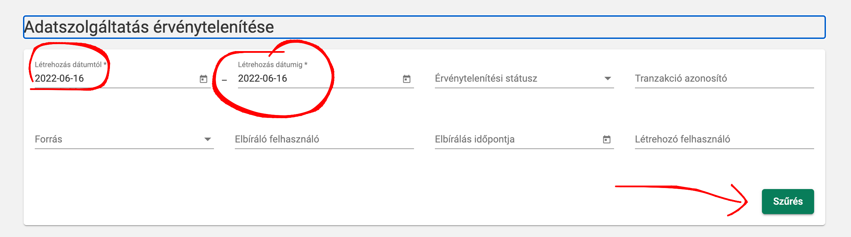Click the Adatszolgáltatás érvénytelenítése page heading
The height and width of the screenshot is (237, 851).
pos(149,27)
